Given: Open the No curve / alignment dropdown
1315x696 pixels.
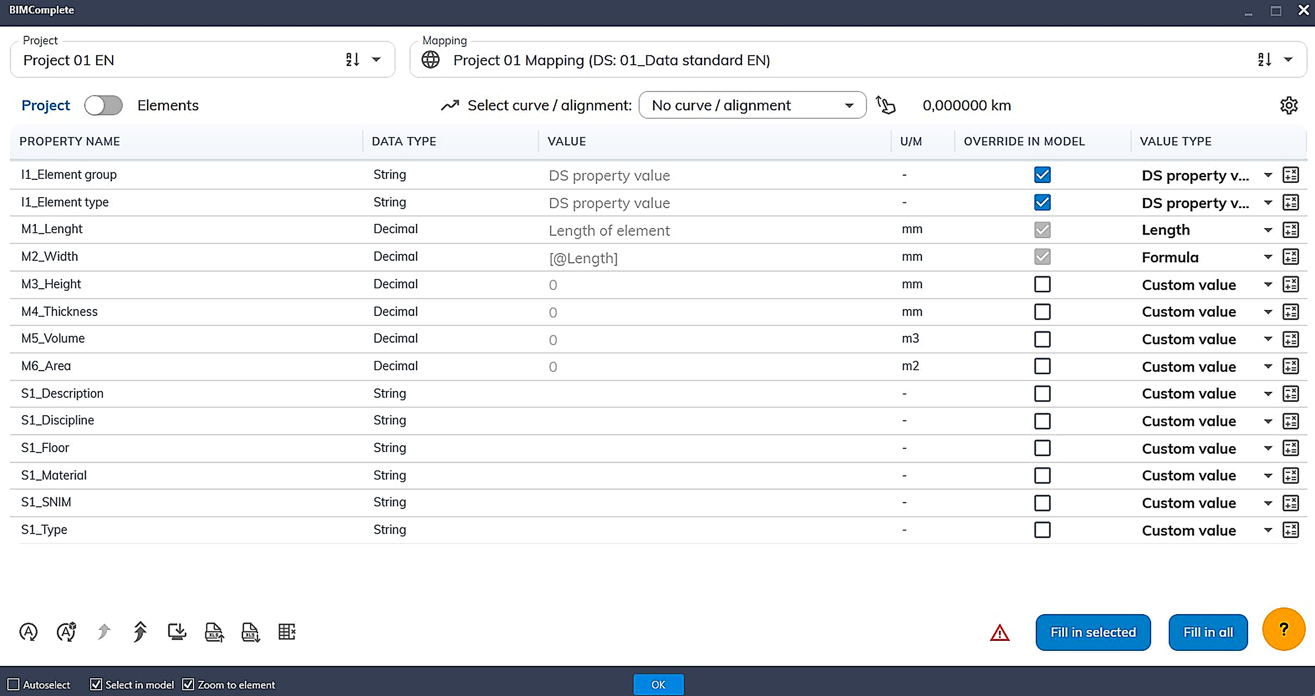Looking at the screenshot, I should (752, 106).
